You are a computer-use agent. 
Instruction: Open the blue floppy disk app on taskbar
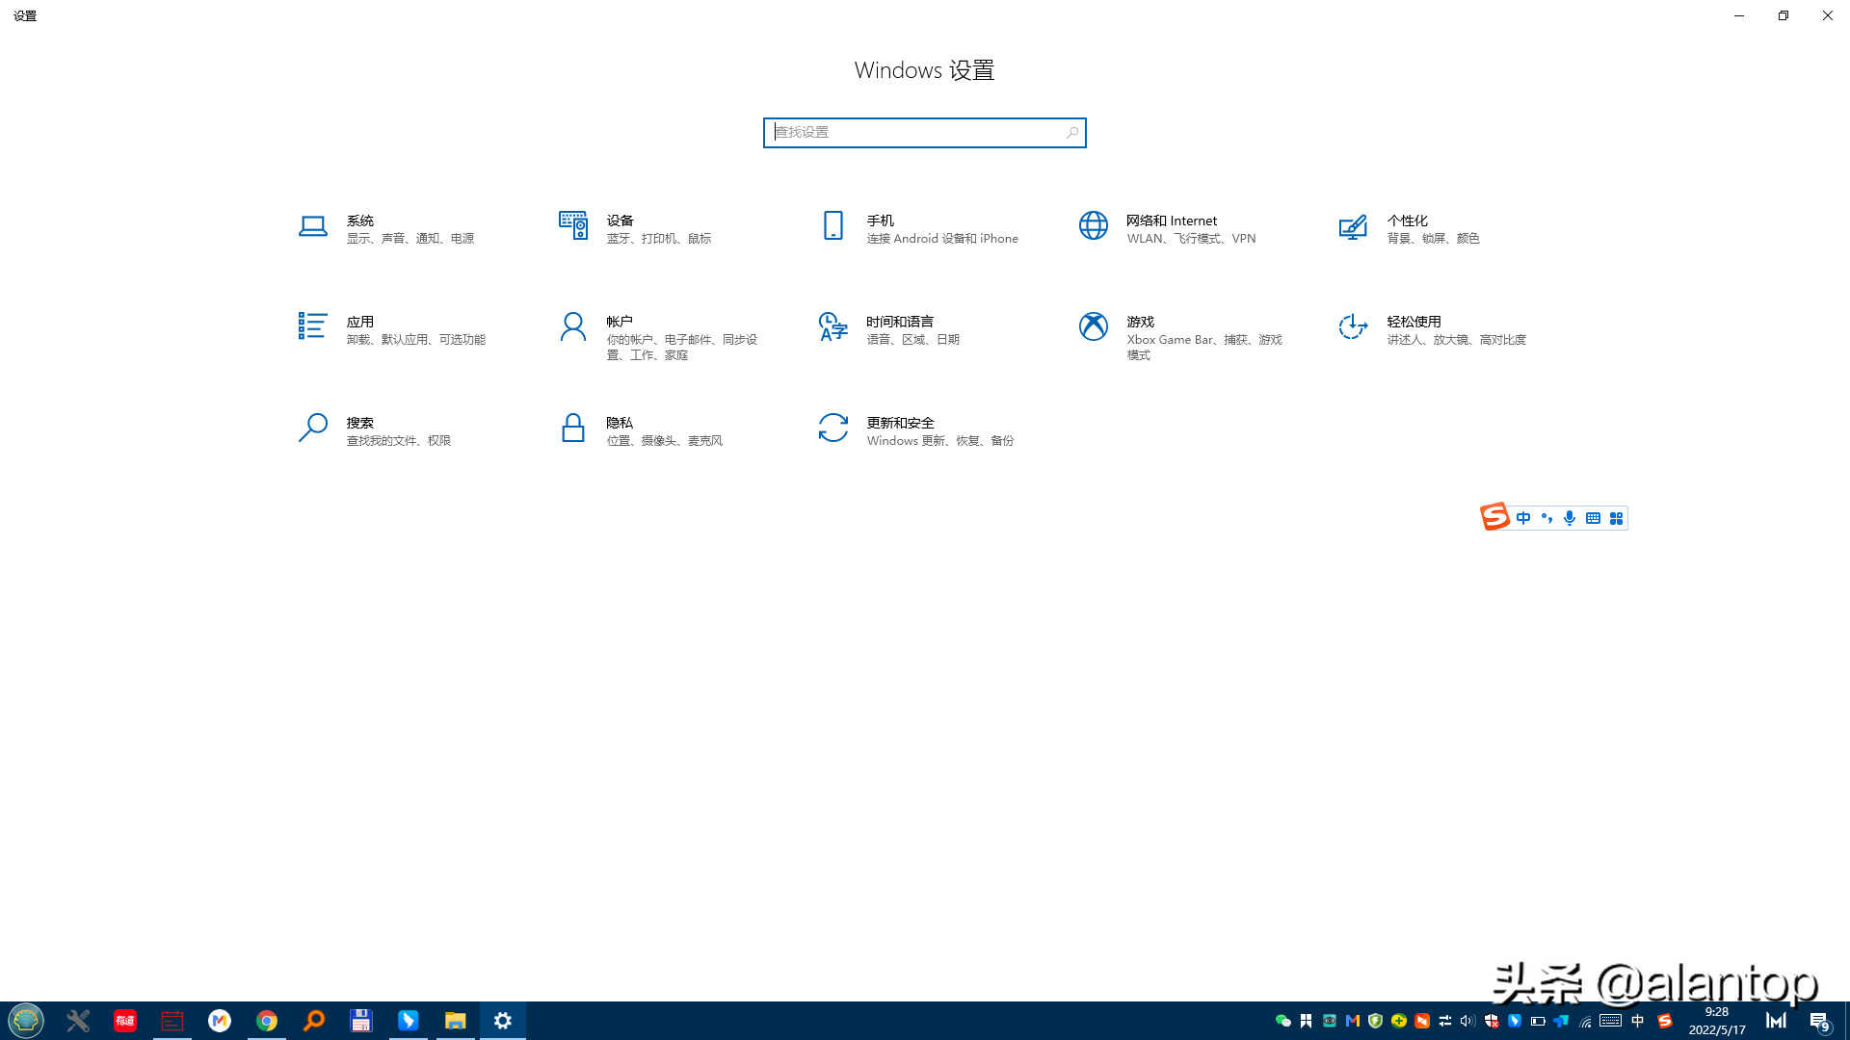[x=361, y=1021]
